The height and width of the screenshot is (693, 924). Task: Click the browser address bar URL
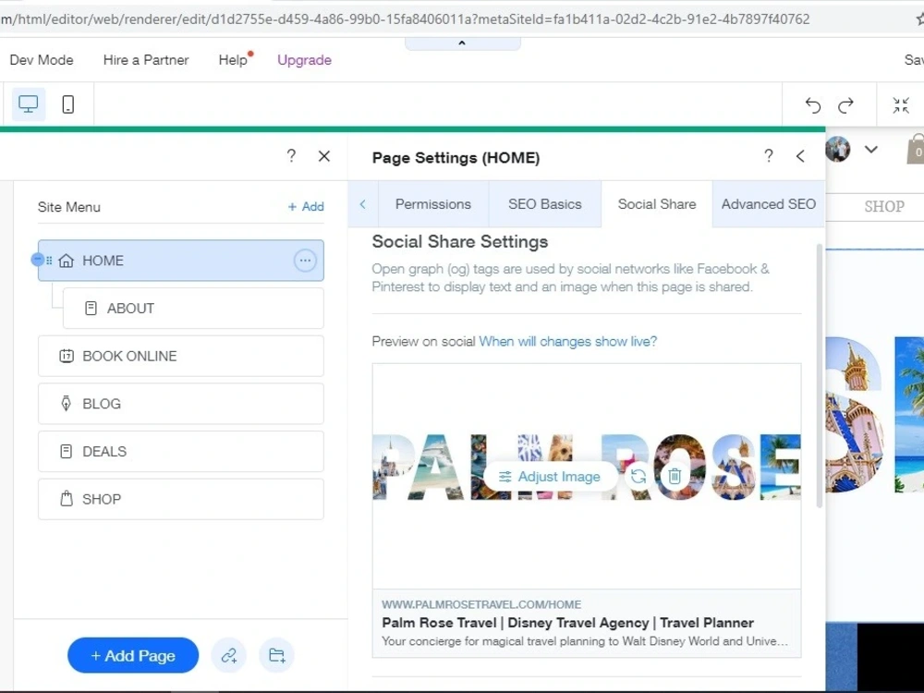405,19
